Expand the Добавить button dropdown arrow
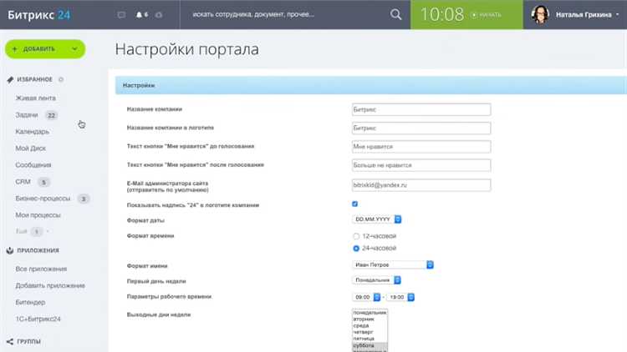Image resolution: width=627 pixels, height=352 pixels. coord(74,48)
